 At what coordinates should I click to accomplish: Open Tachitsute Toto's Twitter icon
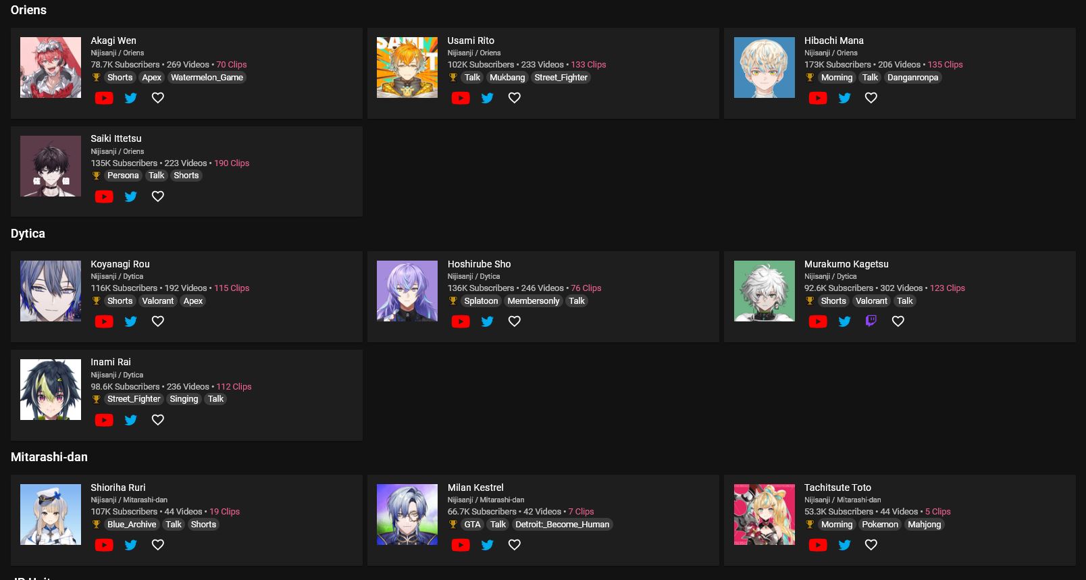point(844,545)
